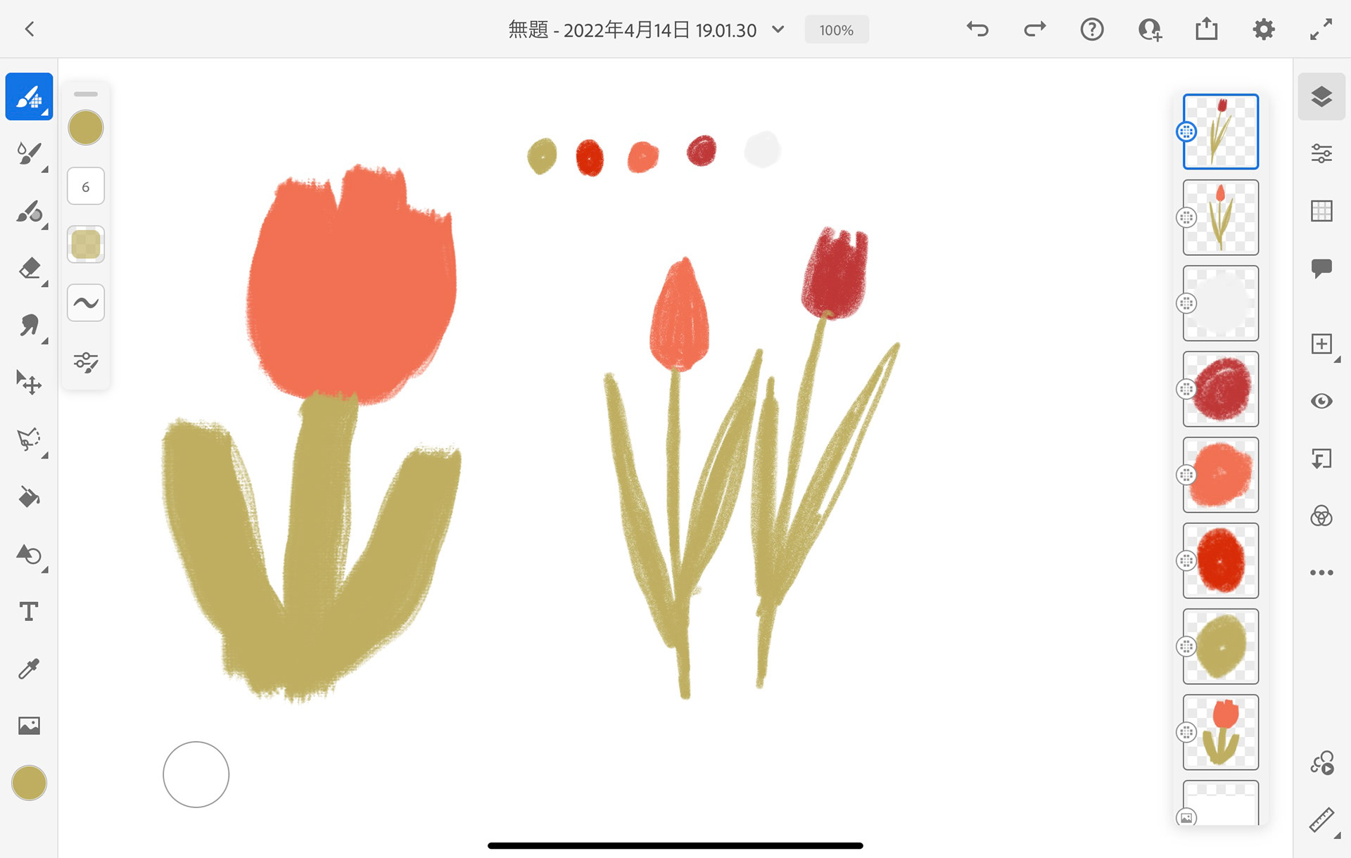Open brush flow opacity setting

point(86,245)
